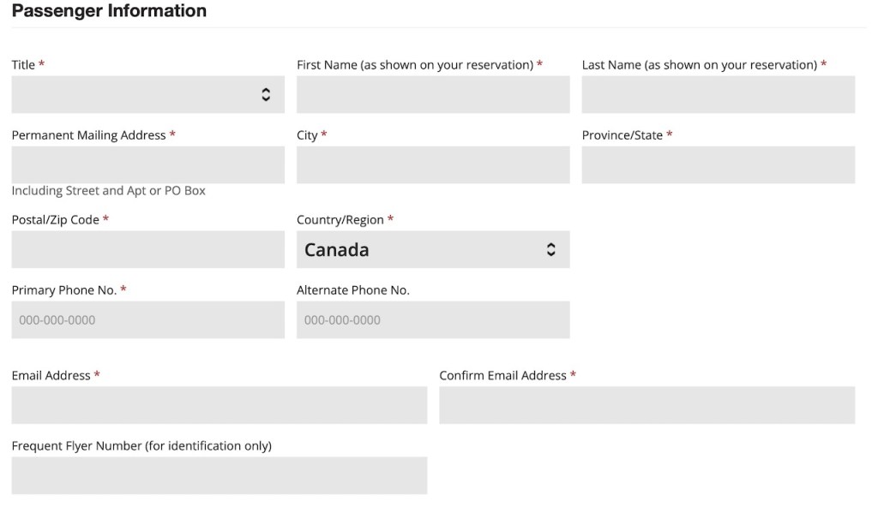Select the Alternate Phone No. field
The width and height of the screenshot is (878, 507).
pos(433,319)
